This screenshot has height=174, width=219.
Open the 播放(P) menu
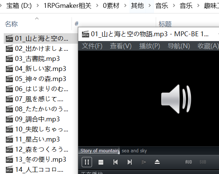(x=149, y=46)
